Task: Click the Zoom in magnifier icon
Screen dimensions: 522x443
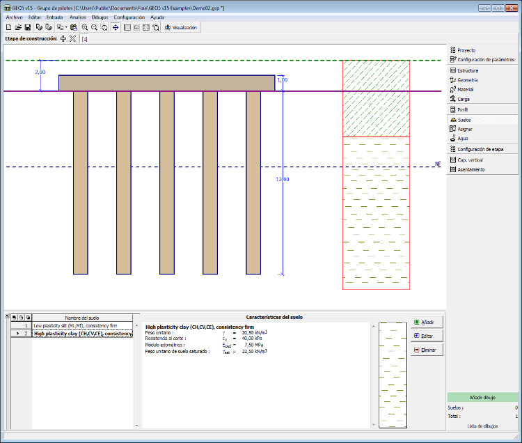Action: click(85, 27)
